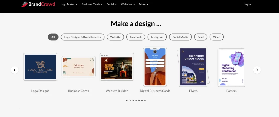
Task: Open the Website Builder thumbnail
Action: (117, 67)
